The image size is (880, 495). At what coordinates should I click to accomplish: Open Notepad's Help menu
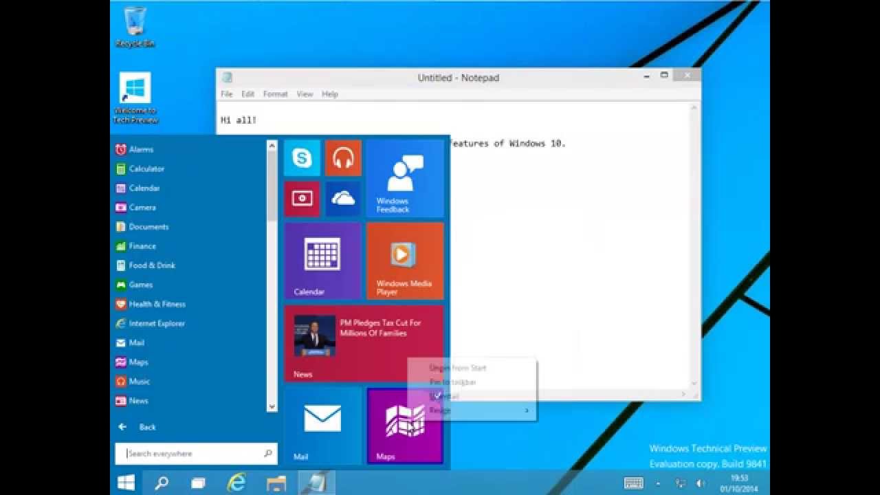click(330, 94)
